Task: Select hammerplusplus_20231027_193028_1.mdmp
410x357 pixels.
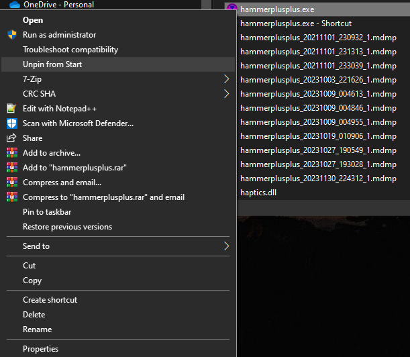Action: pyautogui.click(x=318, y=164)
